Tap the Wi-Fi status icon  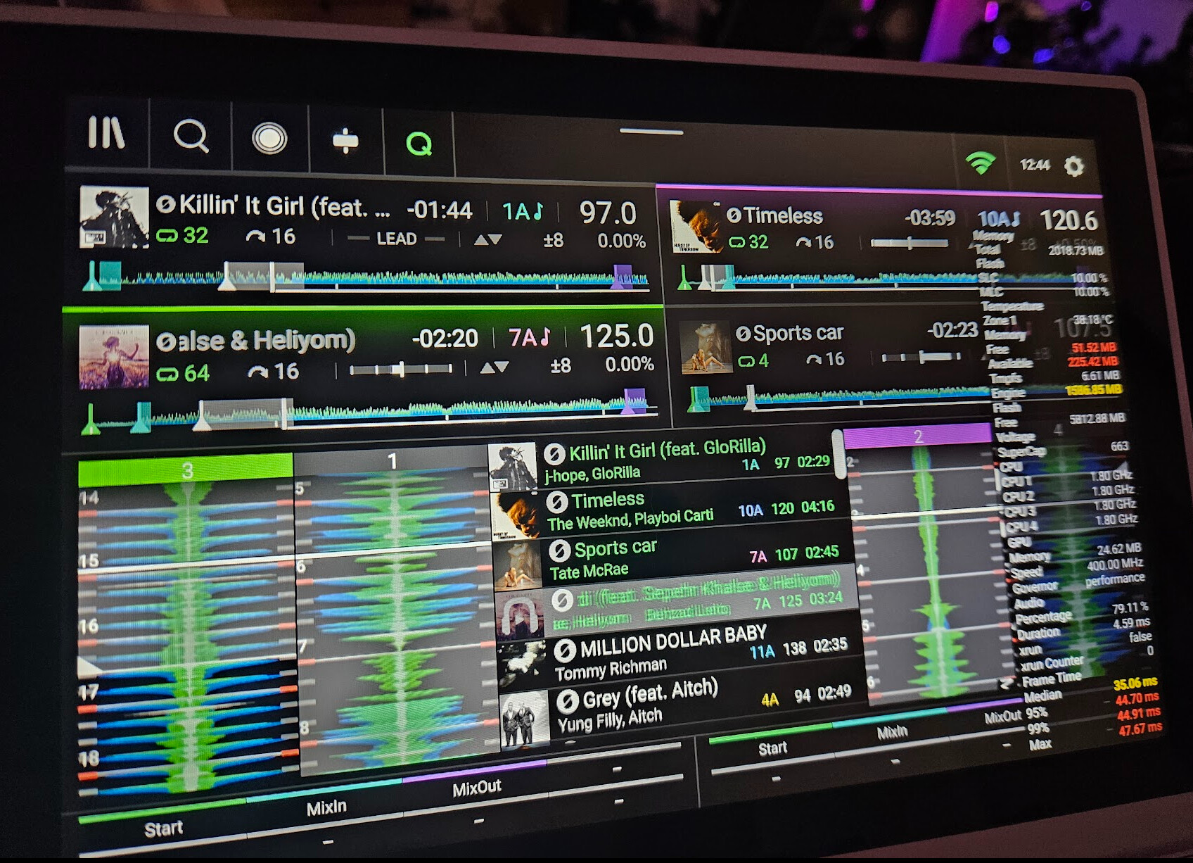coord(980,163)
